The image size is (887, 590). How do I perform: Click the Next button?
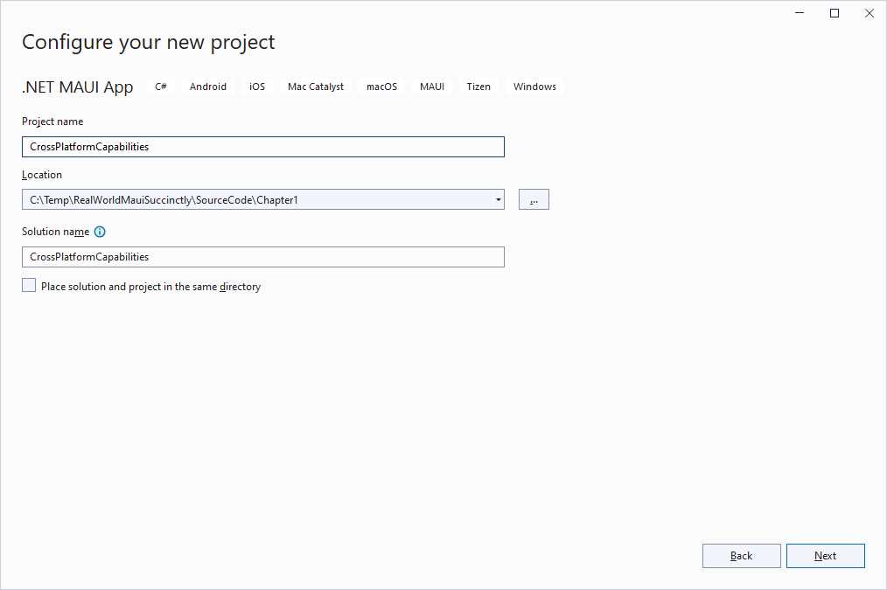825,555
